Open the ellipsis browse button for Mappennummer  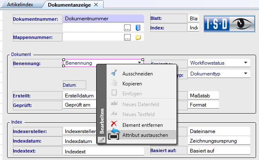pyautogui.click(x=127, y=37)
